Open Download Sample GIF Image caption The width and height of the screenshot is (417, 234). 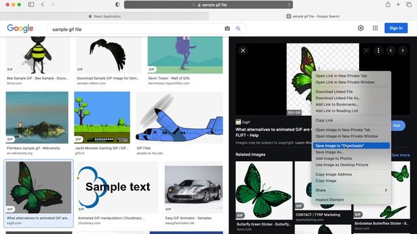[108, 78]
